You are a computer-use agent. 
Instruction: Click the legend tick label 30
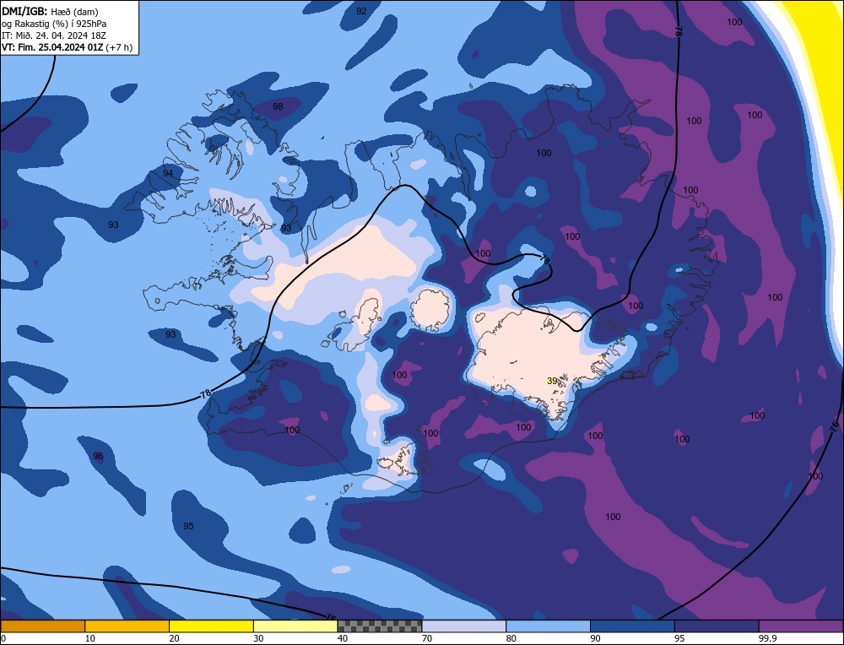coord(259,638)
